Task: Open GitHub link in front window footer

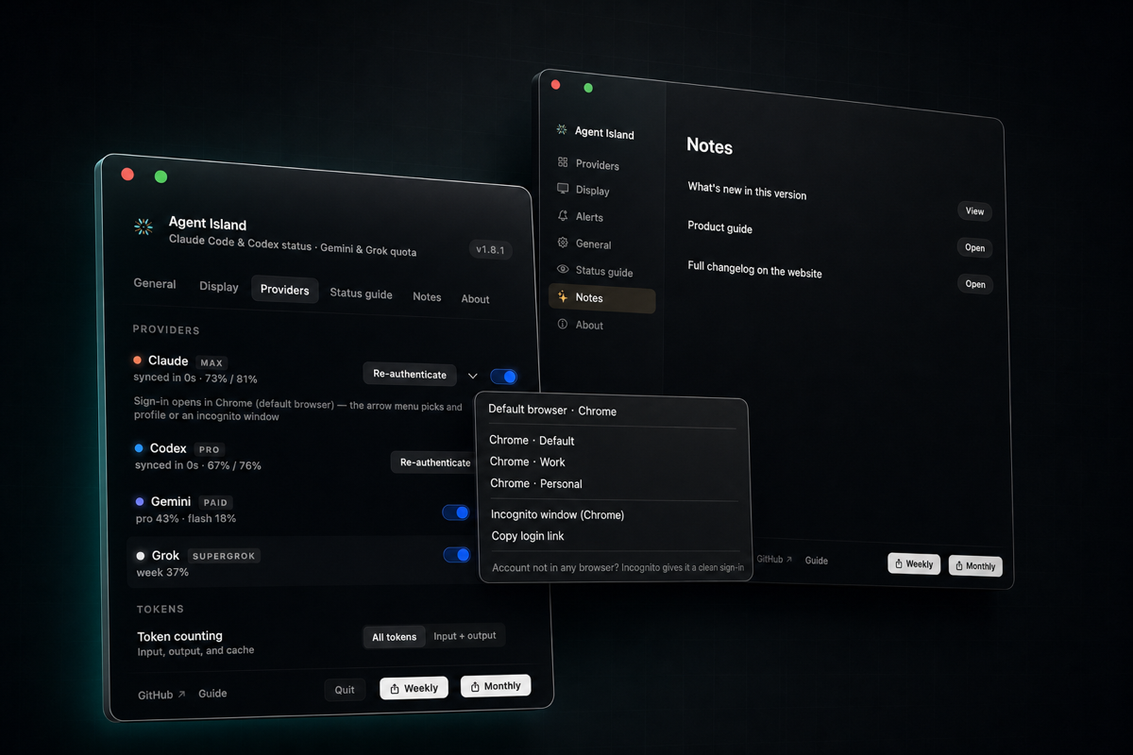Action: [x=161, y=695]
